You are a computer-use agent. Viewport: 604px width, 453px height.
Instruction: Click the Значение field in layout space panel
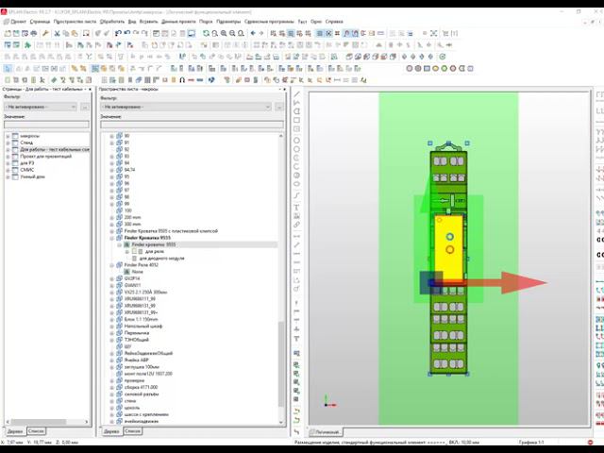click(193, 125)
